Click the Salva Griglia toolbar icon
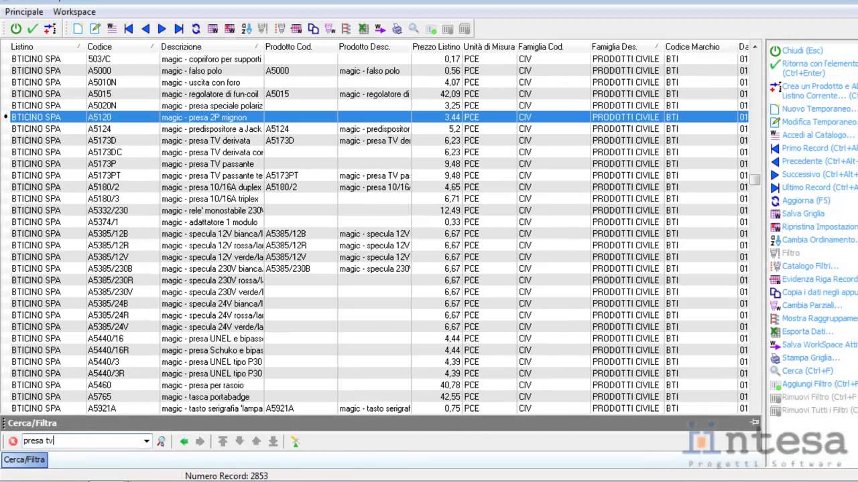858x482 pixels. point(212,29)
